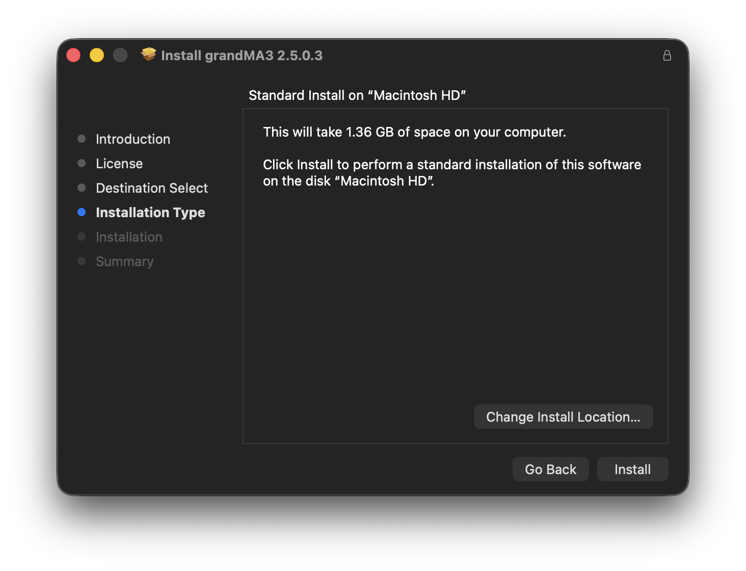Click the dimmed Installation step bullet
The height and width of the screenshot is (571, 746).
(82, 237)
